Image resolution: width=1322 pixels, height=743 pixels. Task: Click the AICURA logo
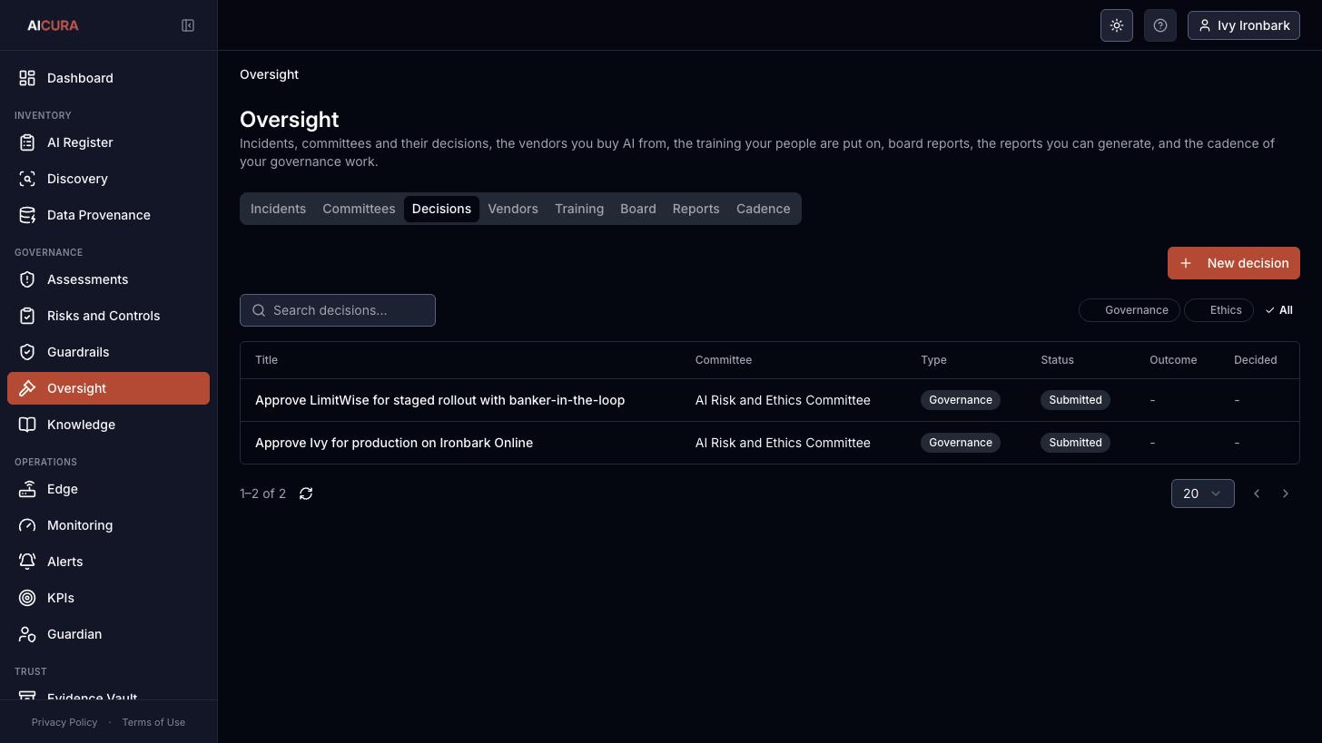pos(53,25)
